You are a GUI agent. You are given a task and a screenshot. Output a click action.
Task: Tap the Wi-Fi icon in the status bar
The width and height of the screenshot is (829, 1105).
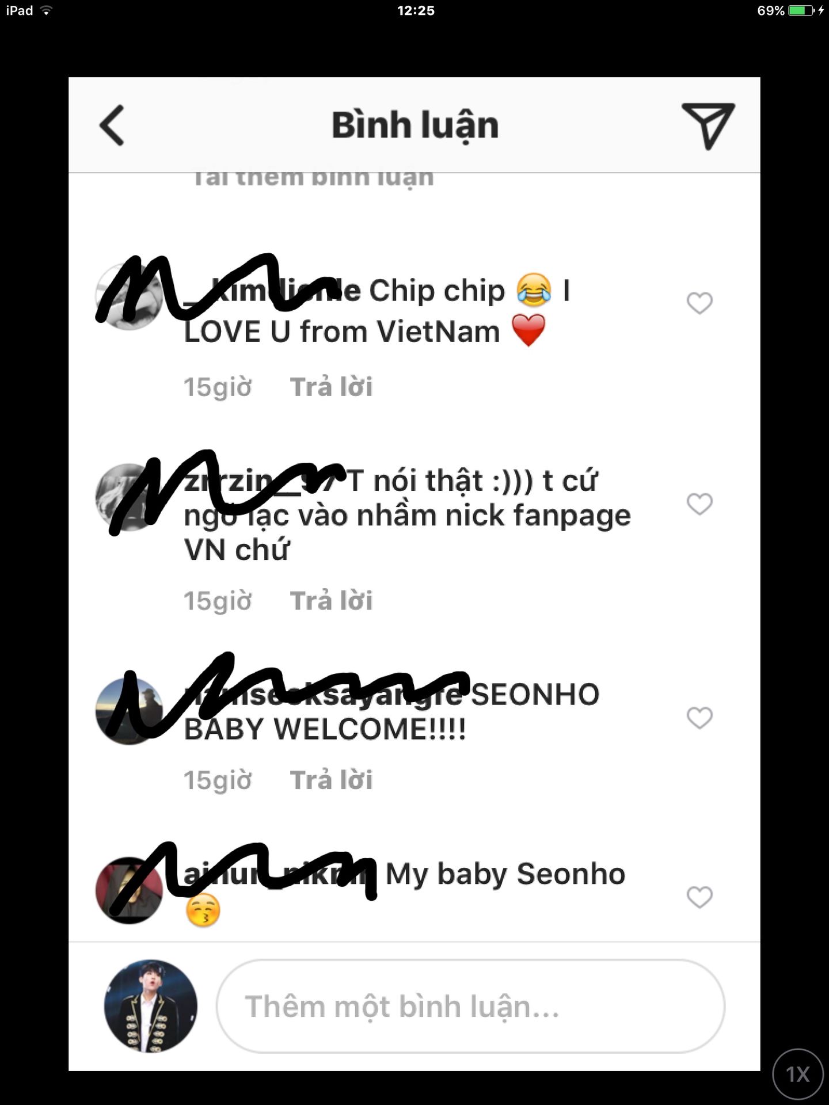[x=46, y=10]
